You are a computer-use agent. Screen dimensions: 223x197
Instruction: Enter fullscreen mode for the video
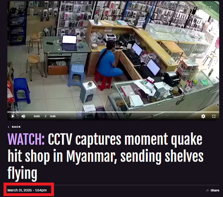click(x=214, y=116)
